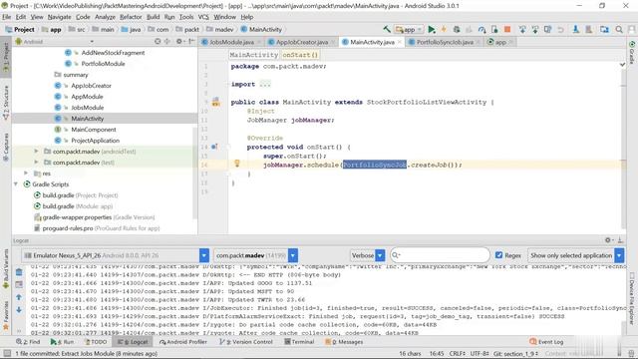
Task: Open the Emulator Nexus 5 device dropdown
Action: [x=116, y=255]
